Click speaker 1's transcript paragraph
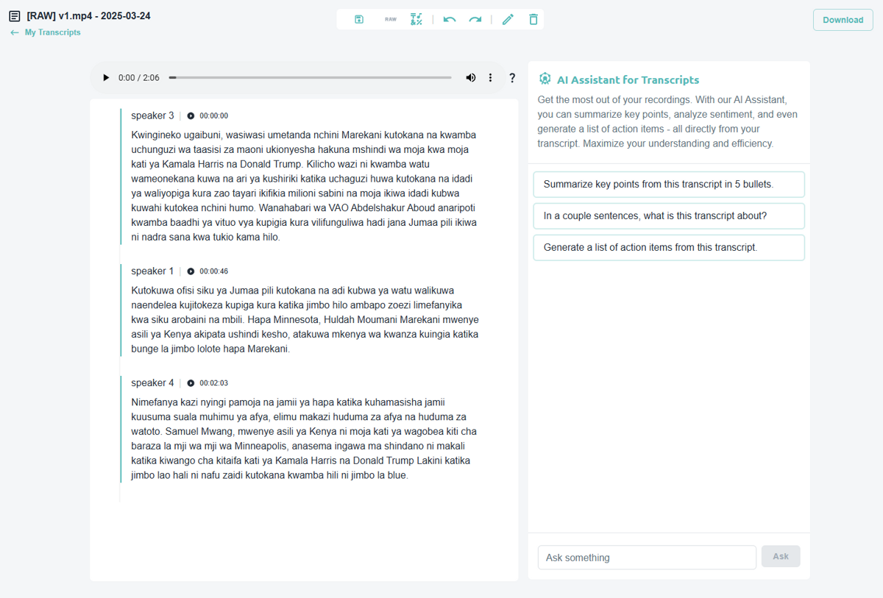883x598 pixels. click(x=305, y=320)
